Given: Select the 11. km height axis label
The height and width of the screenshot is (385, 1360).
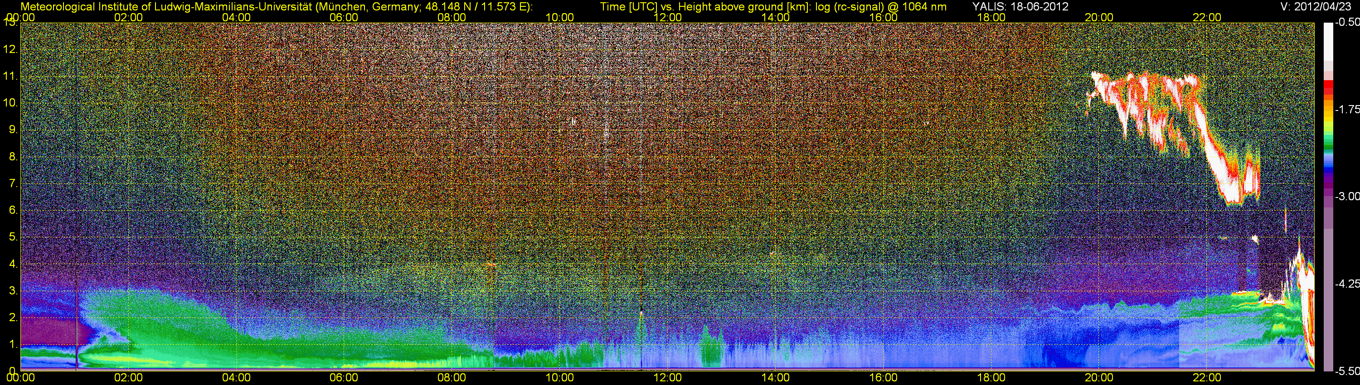Looking at the screenshot, I should pos(10,76).
